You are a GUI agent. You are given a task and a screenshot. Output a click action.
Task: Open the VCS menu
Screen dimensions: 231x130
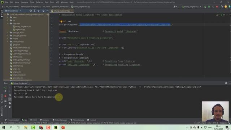tap(57, 3)
